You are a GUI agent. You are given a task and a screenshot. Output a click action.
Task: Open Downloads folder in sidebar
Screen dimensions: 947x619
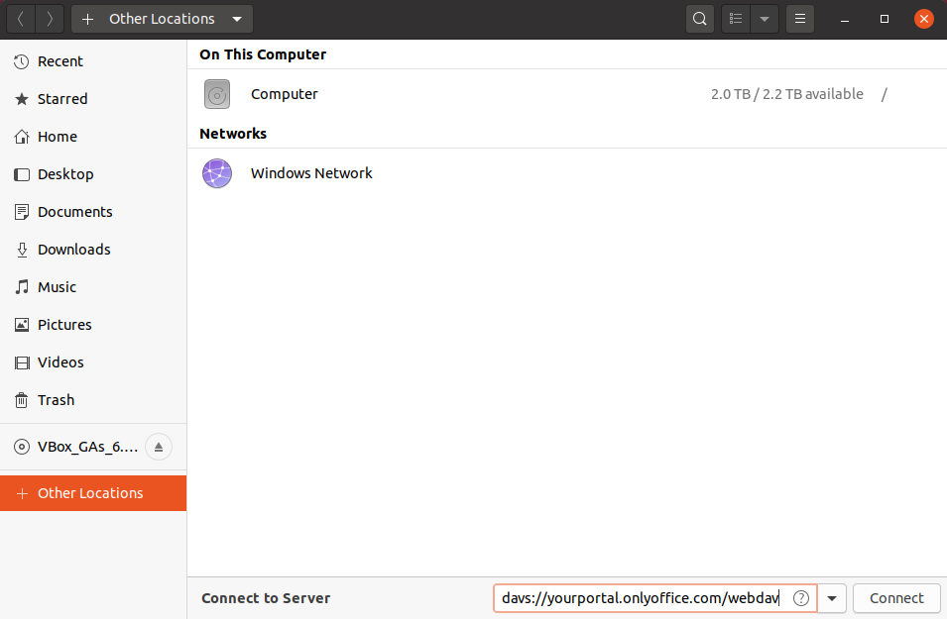[x=93, y=250]
